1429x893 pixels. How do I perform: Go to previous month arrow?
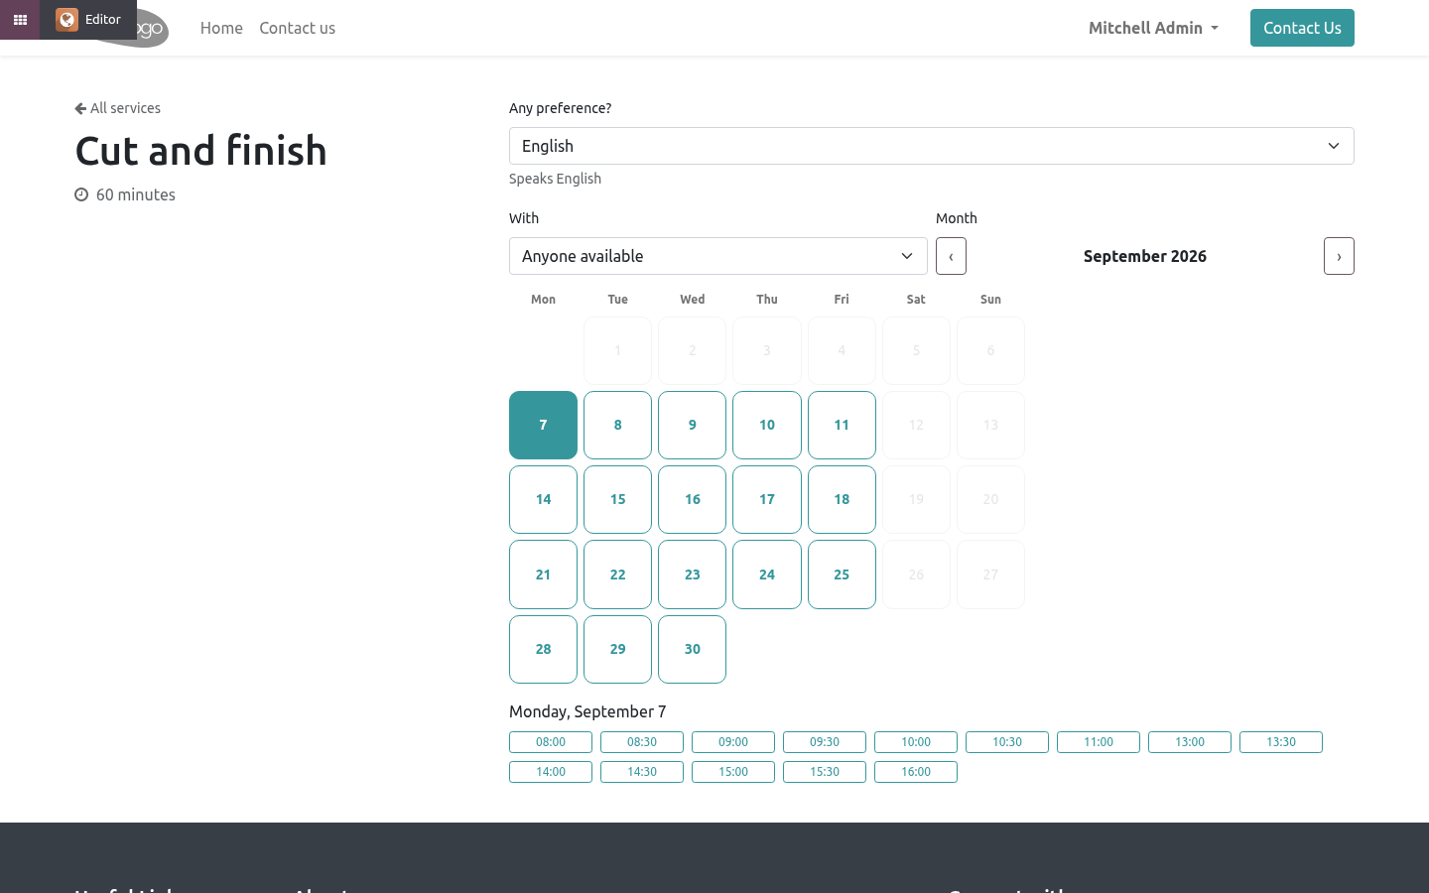(951, 256)
